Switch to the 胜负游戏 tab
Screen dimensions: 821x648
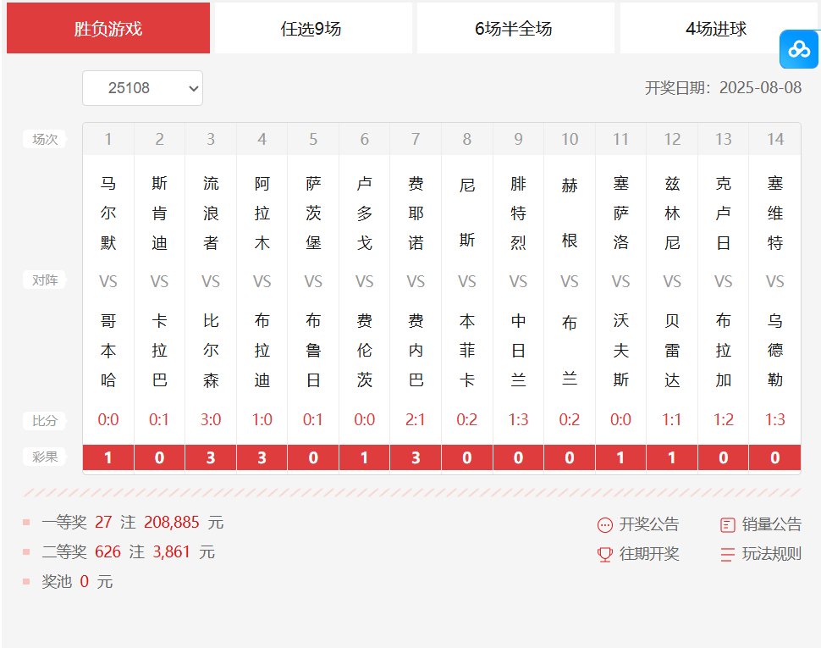tap(108, 28)
